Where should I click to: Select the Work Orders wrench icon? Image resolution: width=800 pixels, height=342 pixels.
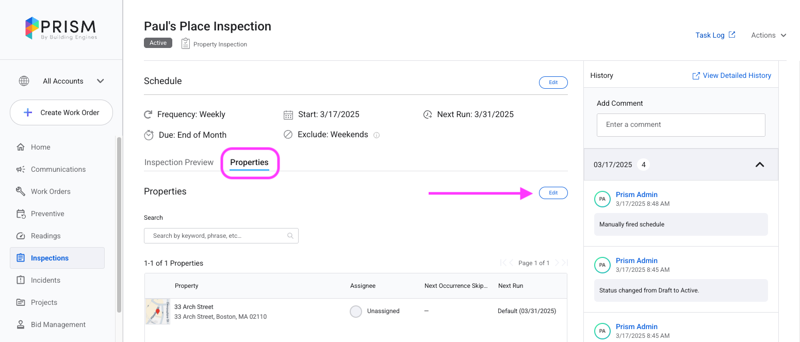pos(21,191)
